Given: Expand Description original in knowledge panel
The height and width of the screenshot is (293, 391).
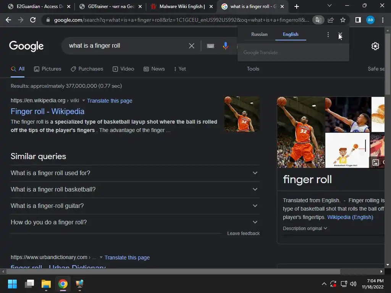Looking at the screenshot, I should coord(305,229).
